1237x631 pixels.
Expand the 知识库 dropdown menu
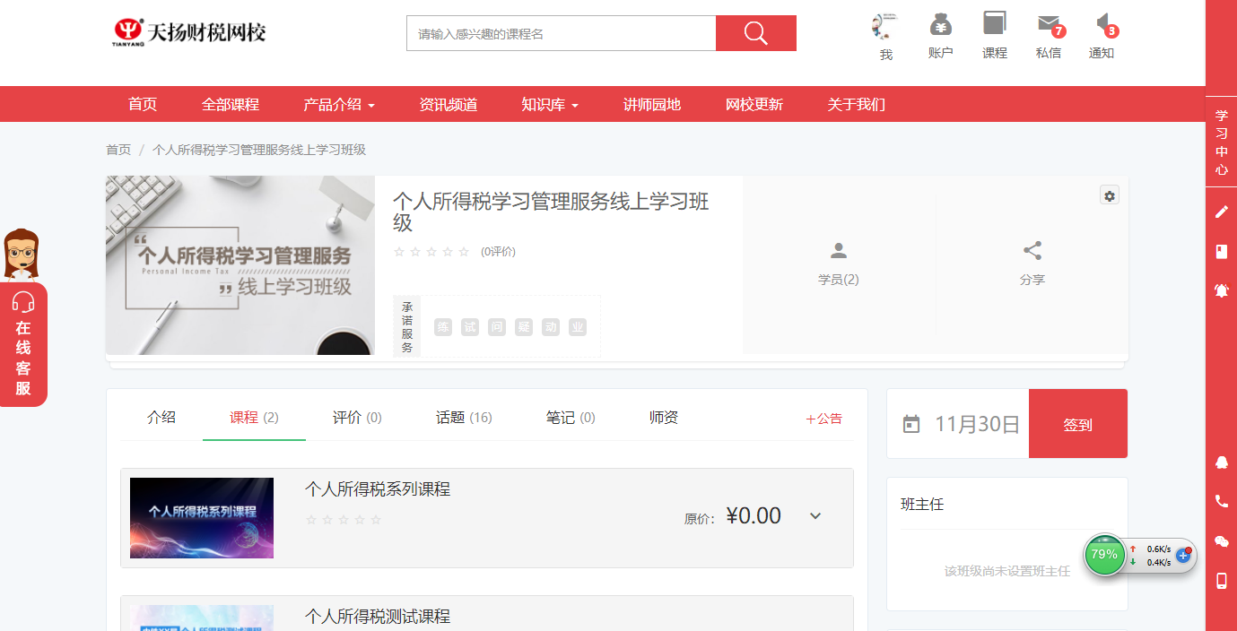pyautogui.click(x=550, y=105)
